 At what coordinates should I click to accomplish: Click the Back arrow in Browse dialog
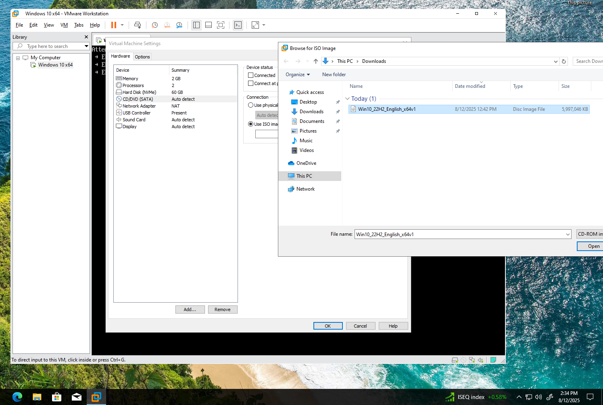tap(286, 61)
